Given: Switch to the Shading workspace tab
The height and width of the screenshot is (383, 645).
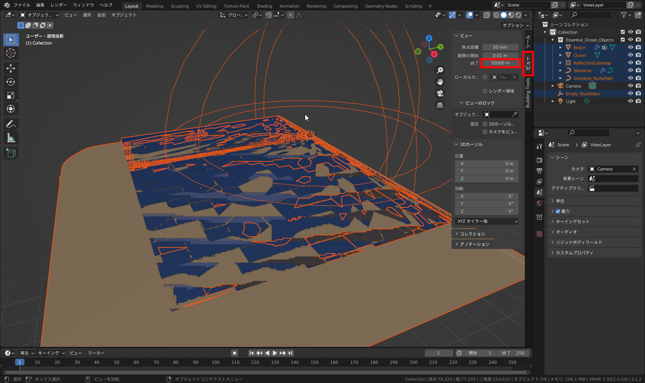Looking at the screenshot, I should point(264,6).
